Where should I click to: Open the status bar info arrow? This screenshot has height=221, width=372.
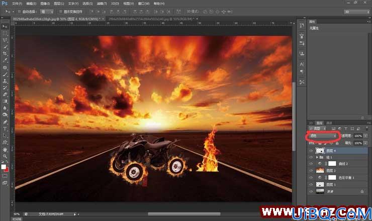(x=74, y=214)
